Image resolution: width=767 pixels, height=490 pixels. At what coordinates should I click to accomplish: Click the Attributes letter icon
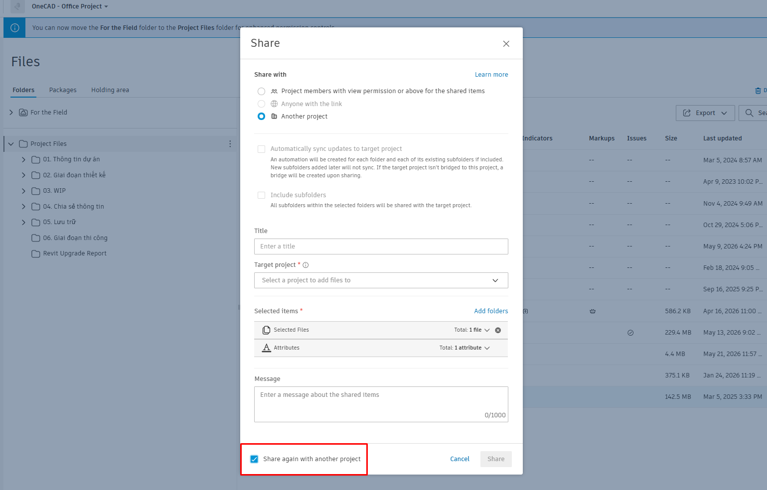click(267, 348)
